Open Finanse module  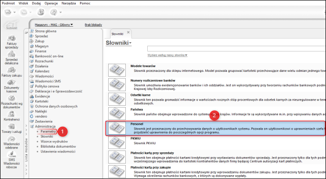[x=41, y=51]
